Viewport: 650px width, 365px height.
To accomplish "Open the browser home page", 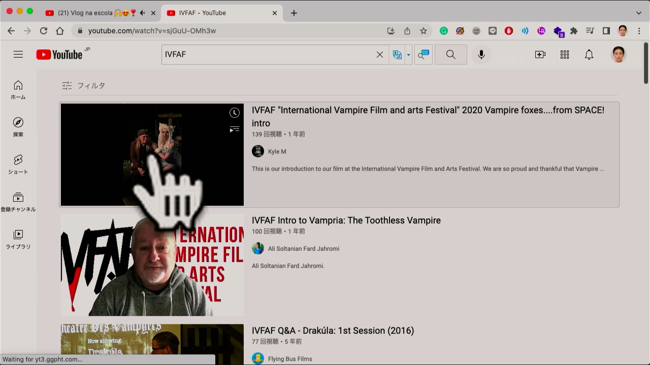I will pyautogui.click(x=60, y=31).
